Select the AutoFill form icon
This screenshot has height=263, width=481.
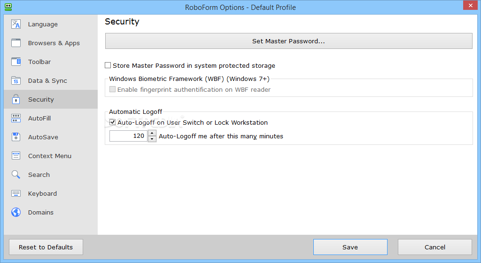16,118
